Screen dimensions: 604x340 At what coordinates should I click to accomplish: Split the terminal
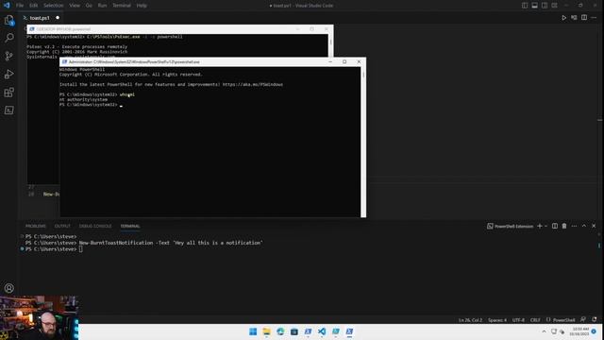[555, 226]
